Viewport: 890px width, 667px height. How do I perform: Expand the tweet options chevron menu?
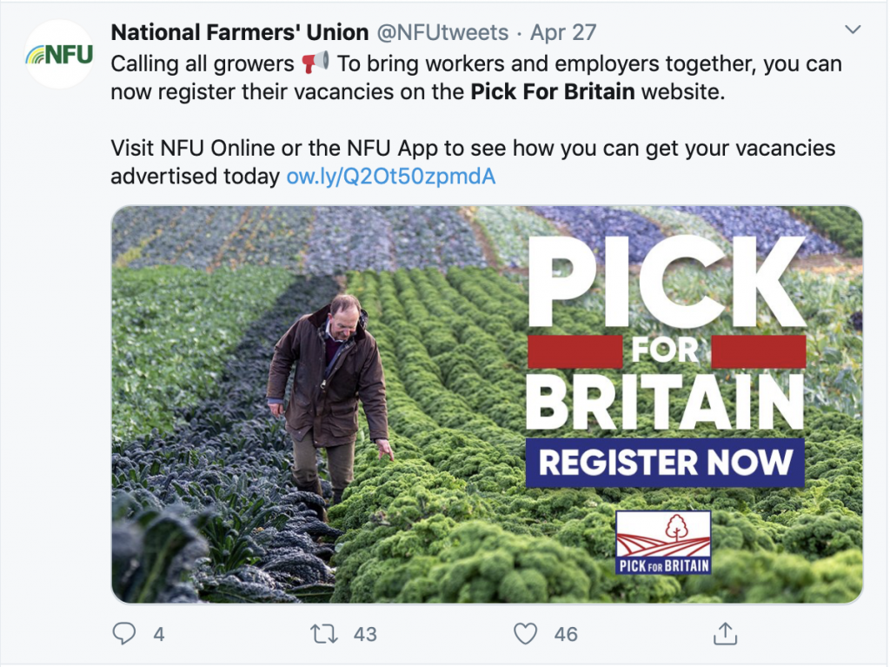(x=852, y=31)
